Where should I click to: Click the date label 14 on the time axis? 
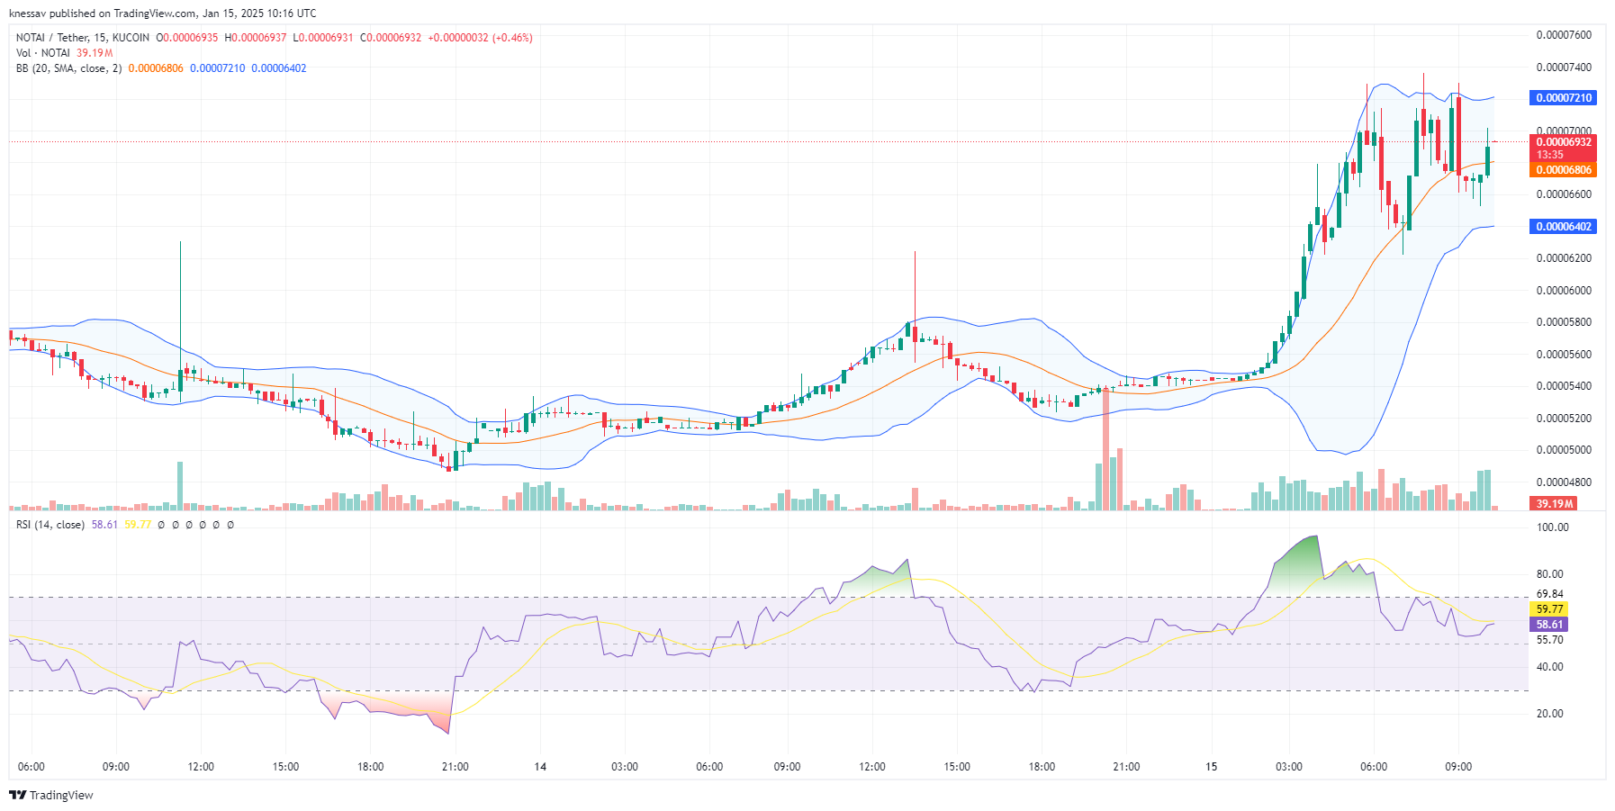[x=540, y=767]
